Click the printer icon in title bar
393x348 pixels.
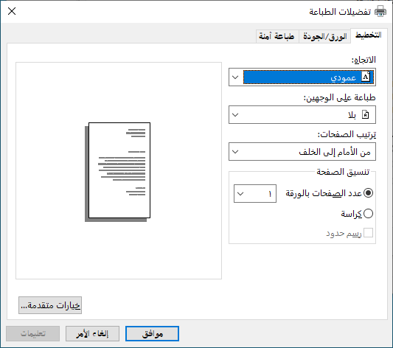[x=380, y=11]
